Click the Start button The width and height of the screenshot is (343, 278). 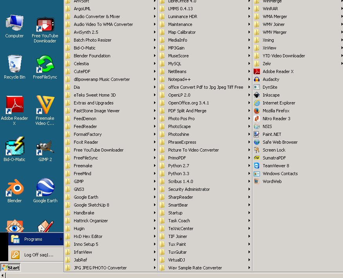[11, 267]
